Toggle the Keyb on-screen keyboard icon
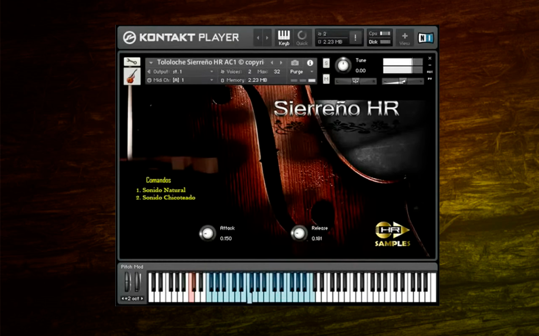 point(284,37)
